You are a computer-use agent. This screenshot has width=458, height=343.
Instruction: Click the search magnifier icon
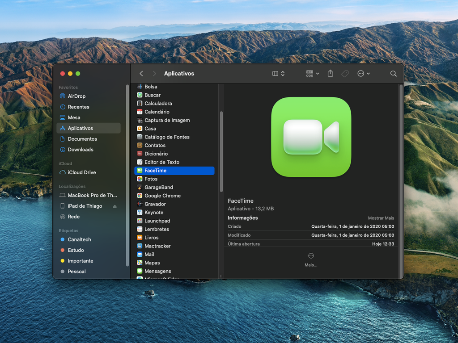click(394, 74)
